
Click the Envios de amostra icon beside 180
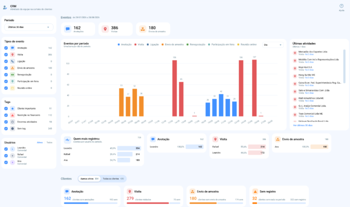(x=142, y=29)
